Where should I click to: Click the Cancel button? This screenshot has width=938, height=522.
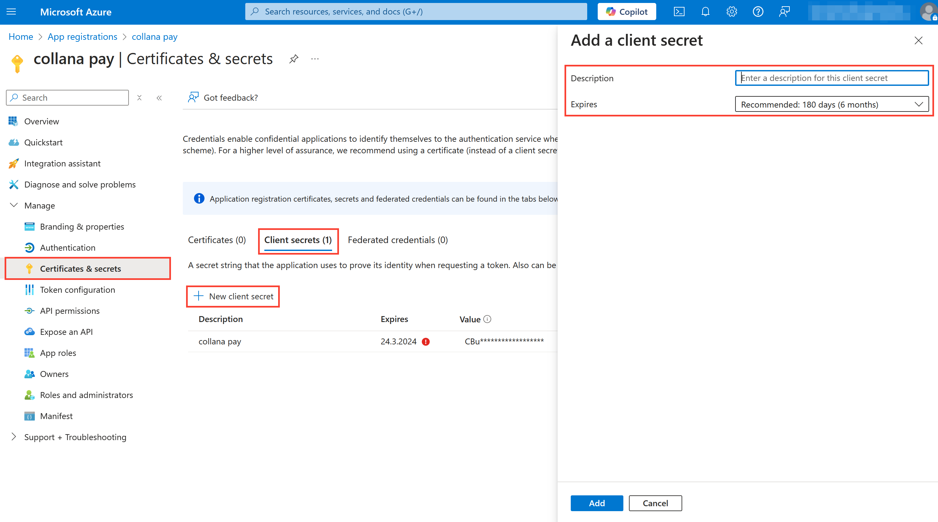[x=655, y=504]
